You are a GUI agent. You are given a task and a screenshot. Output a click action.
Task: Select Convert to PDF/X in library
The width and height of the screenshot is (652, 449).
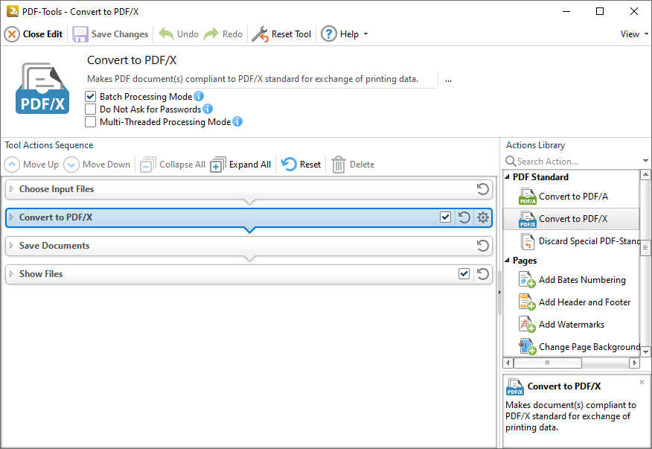572,219
